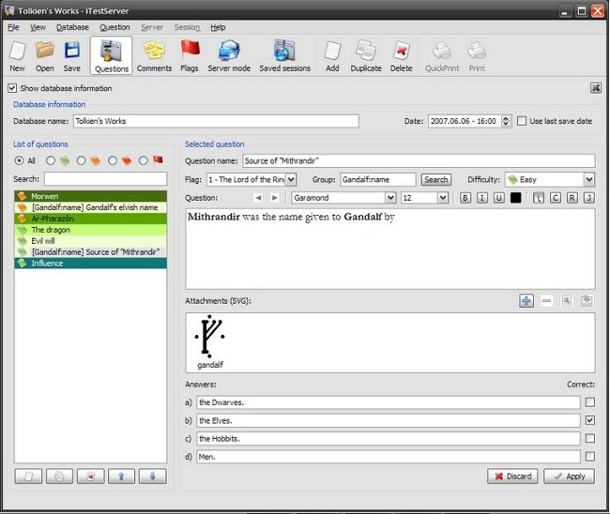Image resolution: width=610 pixels, height=514 pixels.
Task: Open the Saved sessions icon
Action: coord(284,56)
